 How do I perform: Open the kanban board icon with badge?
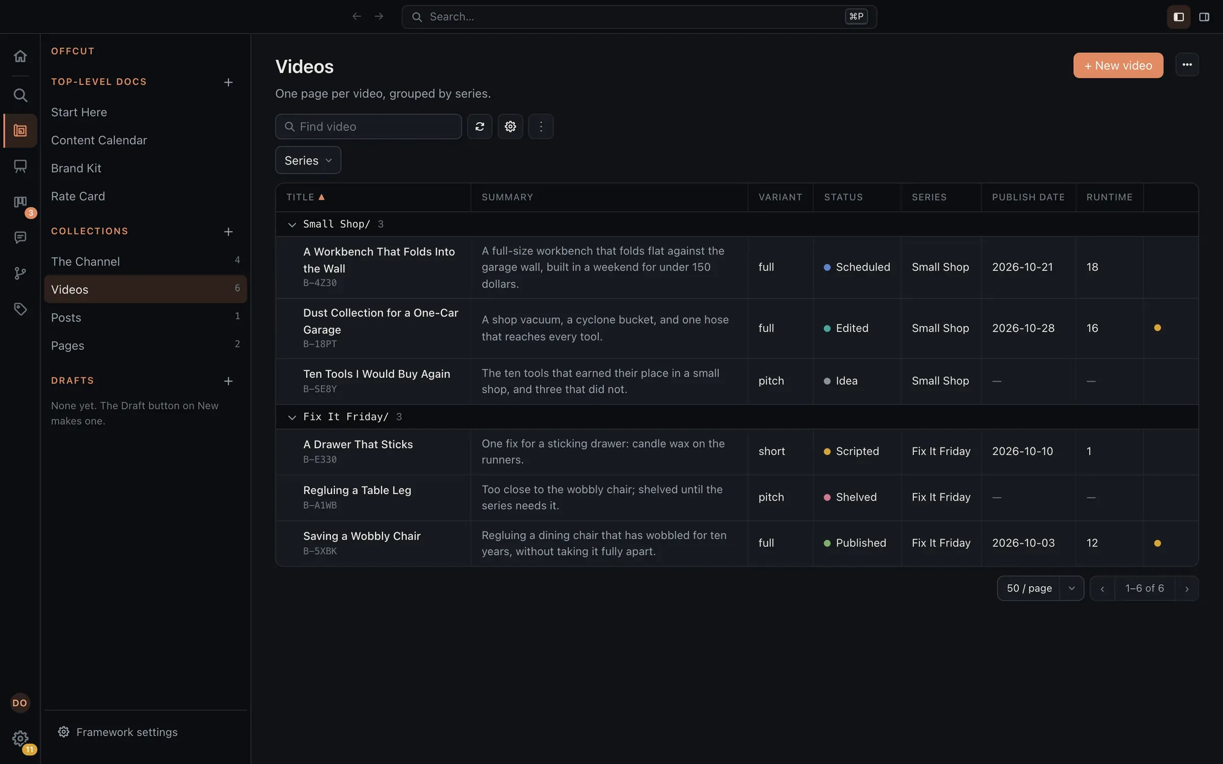pos(20,203)
